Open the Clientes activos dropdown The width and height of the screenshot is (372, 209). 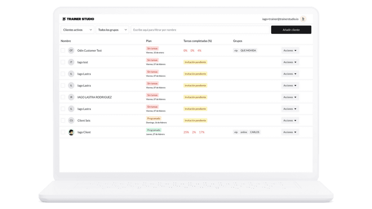pos(77,30)
